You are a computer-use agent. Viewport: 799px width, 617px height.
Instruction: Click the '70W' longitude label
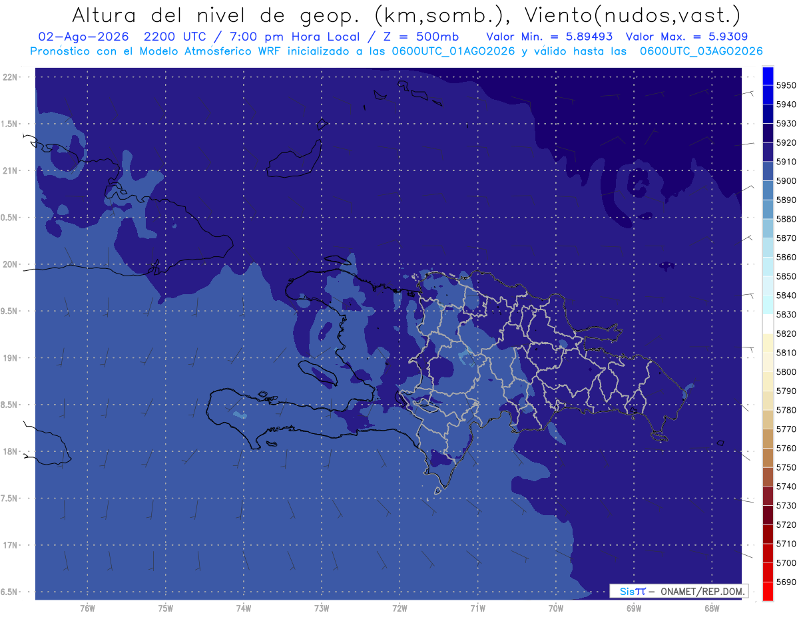pyautogui.click(x=556, y=608)
